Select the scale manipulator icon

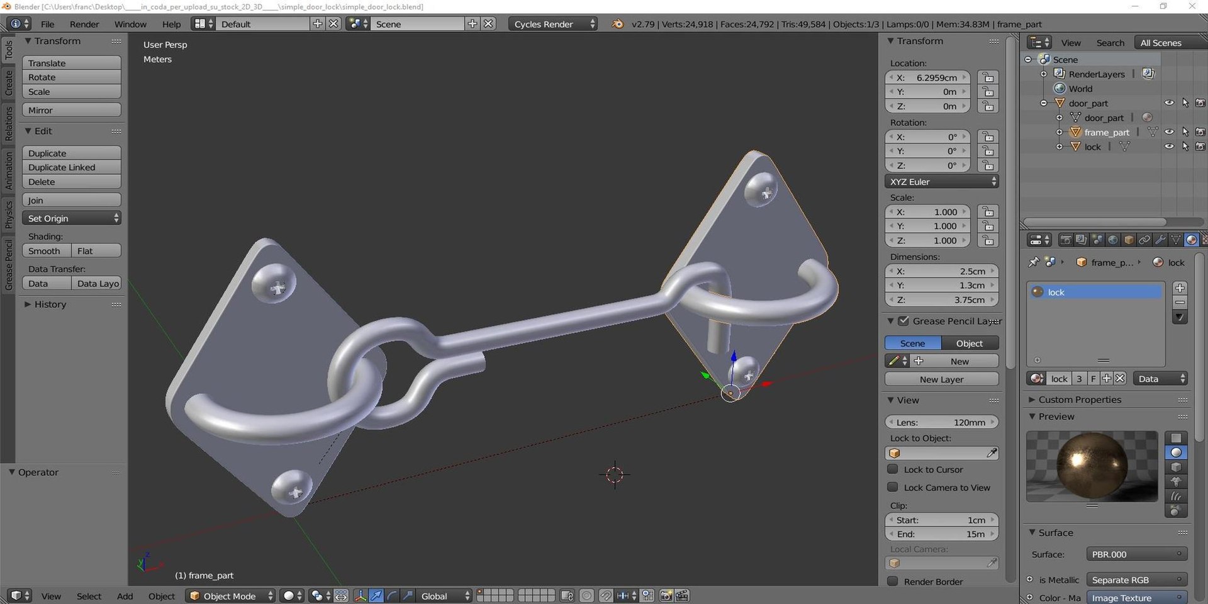coord(408,596)
